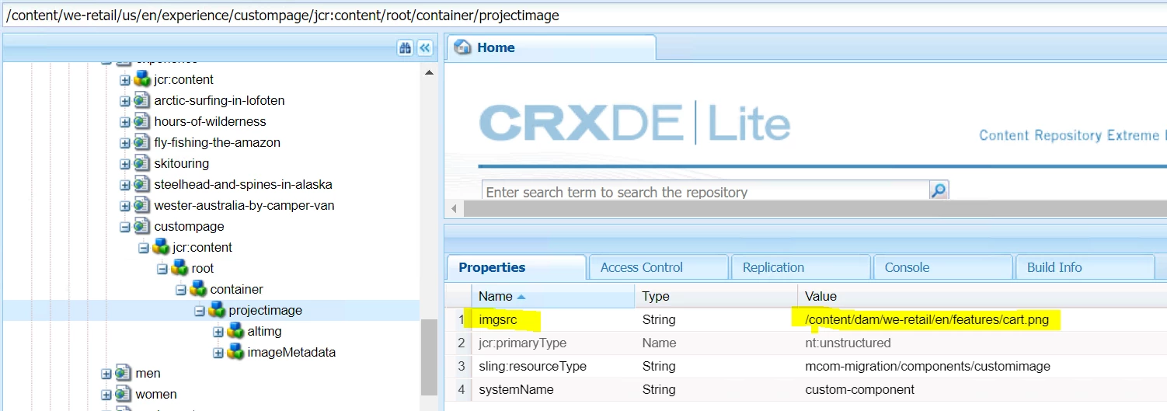Switch to the Access Control tab
The height and width of the screenshot is (411, 1167).
(659, 267)
